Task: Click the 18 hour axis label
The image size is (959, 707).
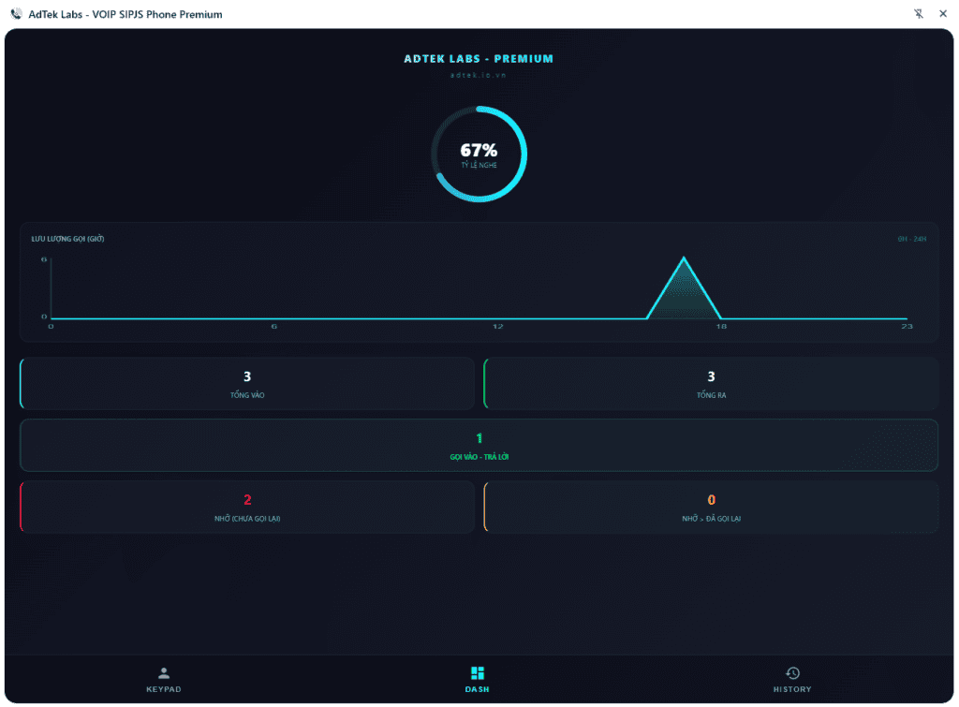Action: click(x=721, y=327)
